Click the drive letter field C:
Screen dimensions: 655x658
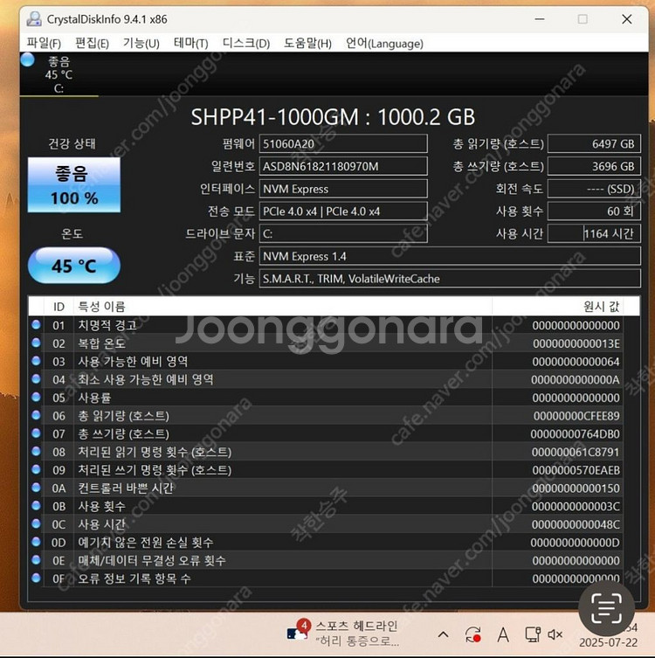point(343,233)
